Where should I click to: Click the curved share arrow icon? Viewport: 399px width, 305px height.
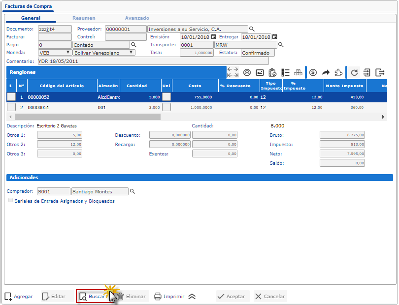(326, 72)
